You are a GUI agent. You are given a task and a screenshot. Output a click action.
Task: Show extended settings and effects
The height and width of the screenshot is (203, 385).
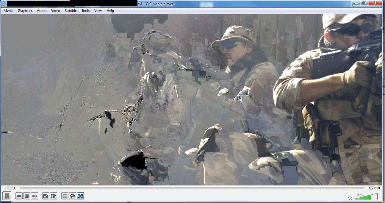point(54,196)
